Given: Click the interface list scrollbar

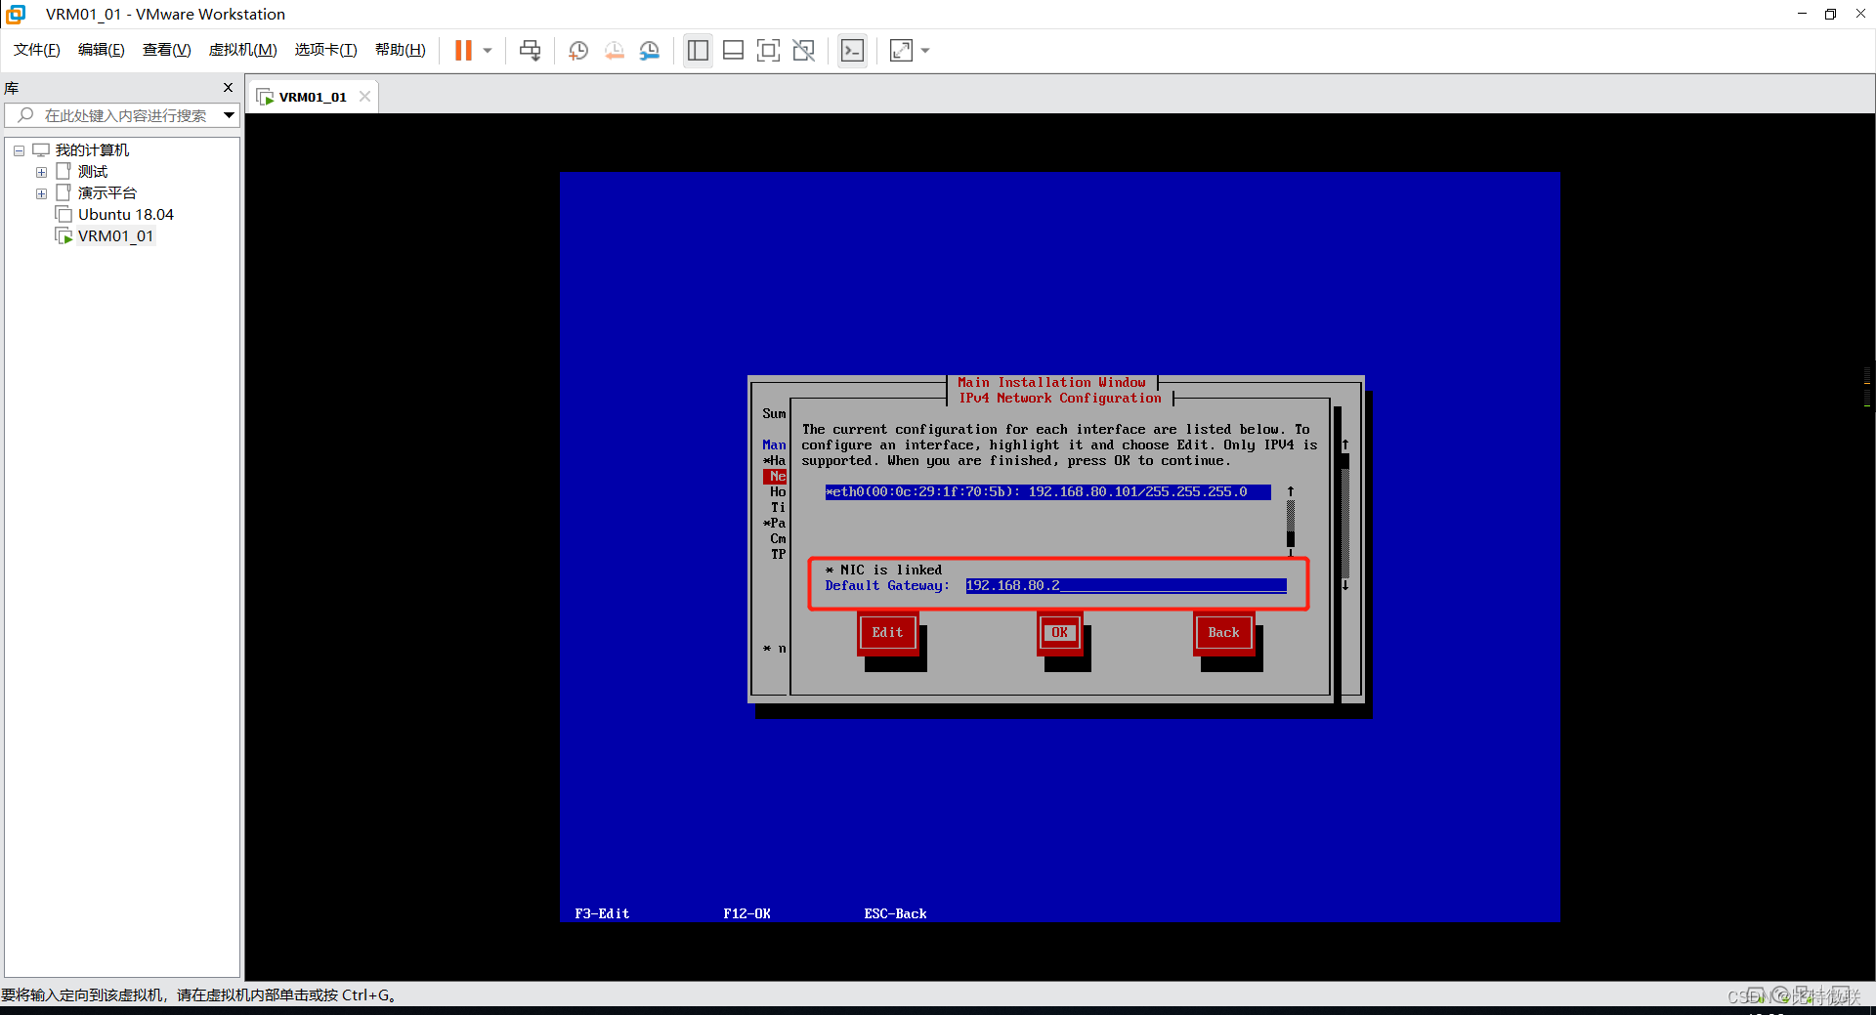Looking at the screenshot, I should tap(1291, 521).
